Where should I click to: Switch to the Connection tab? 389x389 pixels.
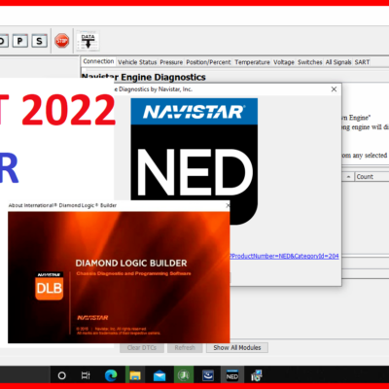tap(98, 61)
